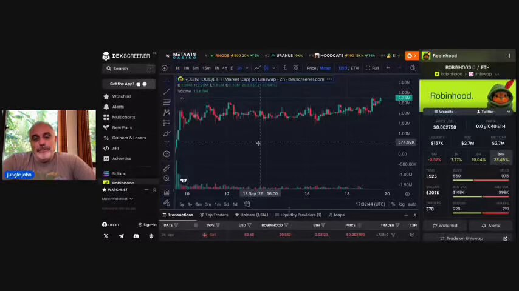Select the emoji/icon drawing tool
The height and width of the screenshot is (291, 519).
coord(167,154)
